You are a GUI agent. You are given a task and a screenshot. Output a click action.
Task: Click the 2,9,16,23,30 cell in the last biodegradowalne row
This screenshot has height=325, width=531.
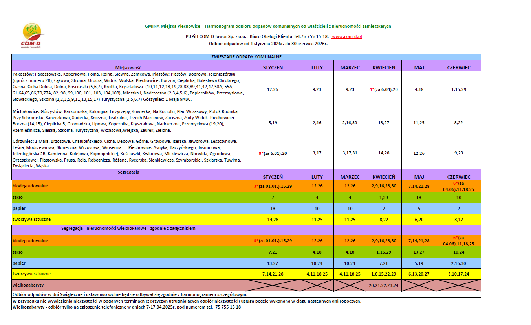point(383,241)
